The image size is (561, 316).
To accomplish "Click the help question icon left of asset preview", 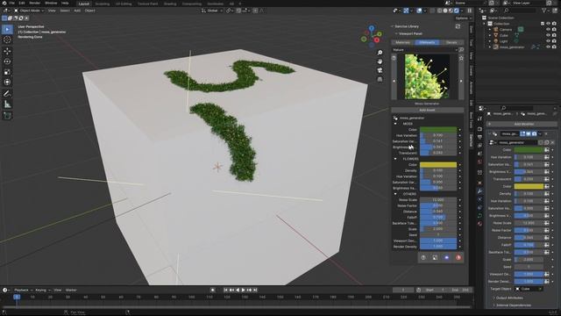I will 394,58.
